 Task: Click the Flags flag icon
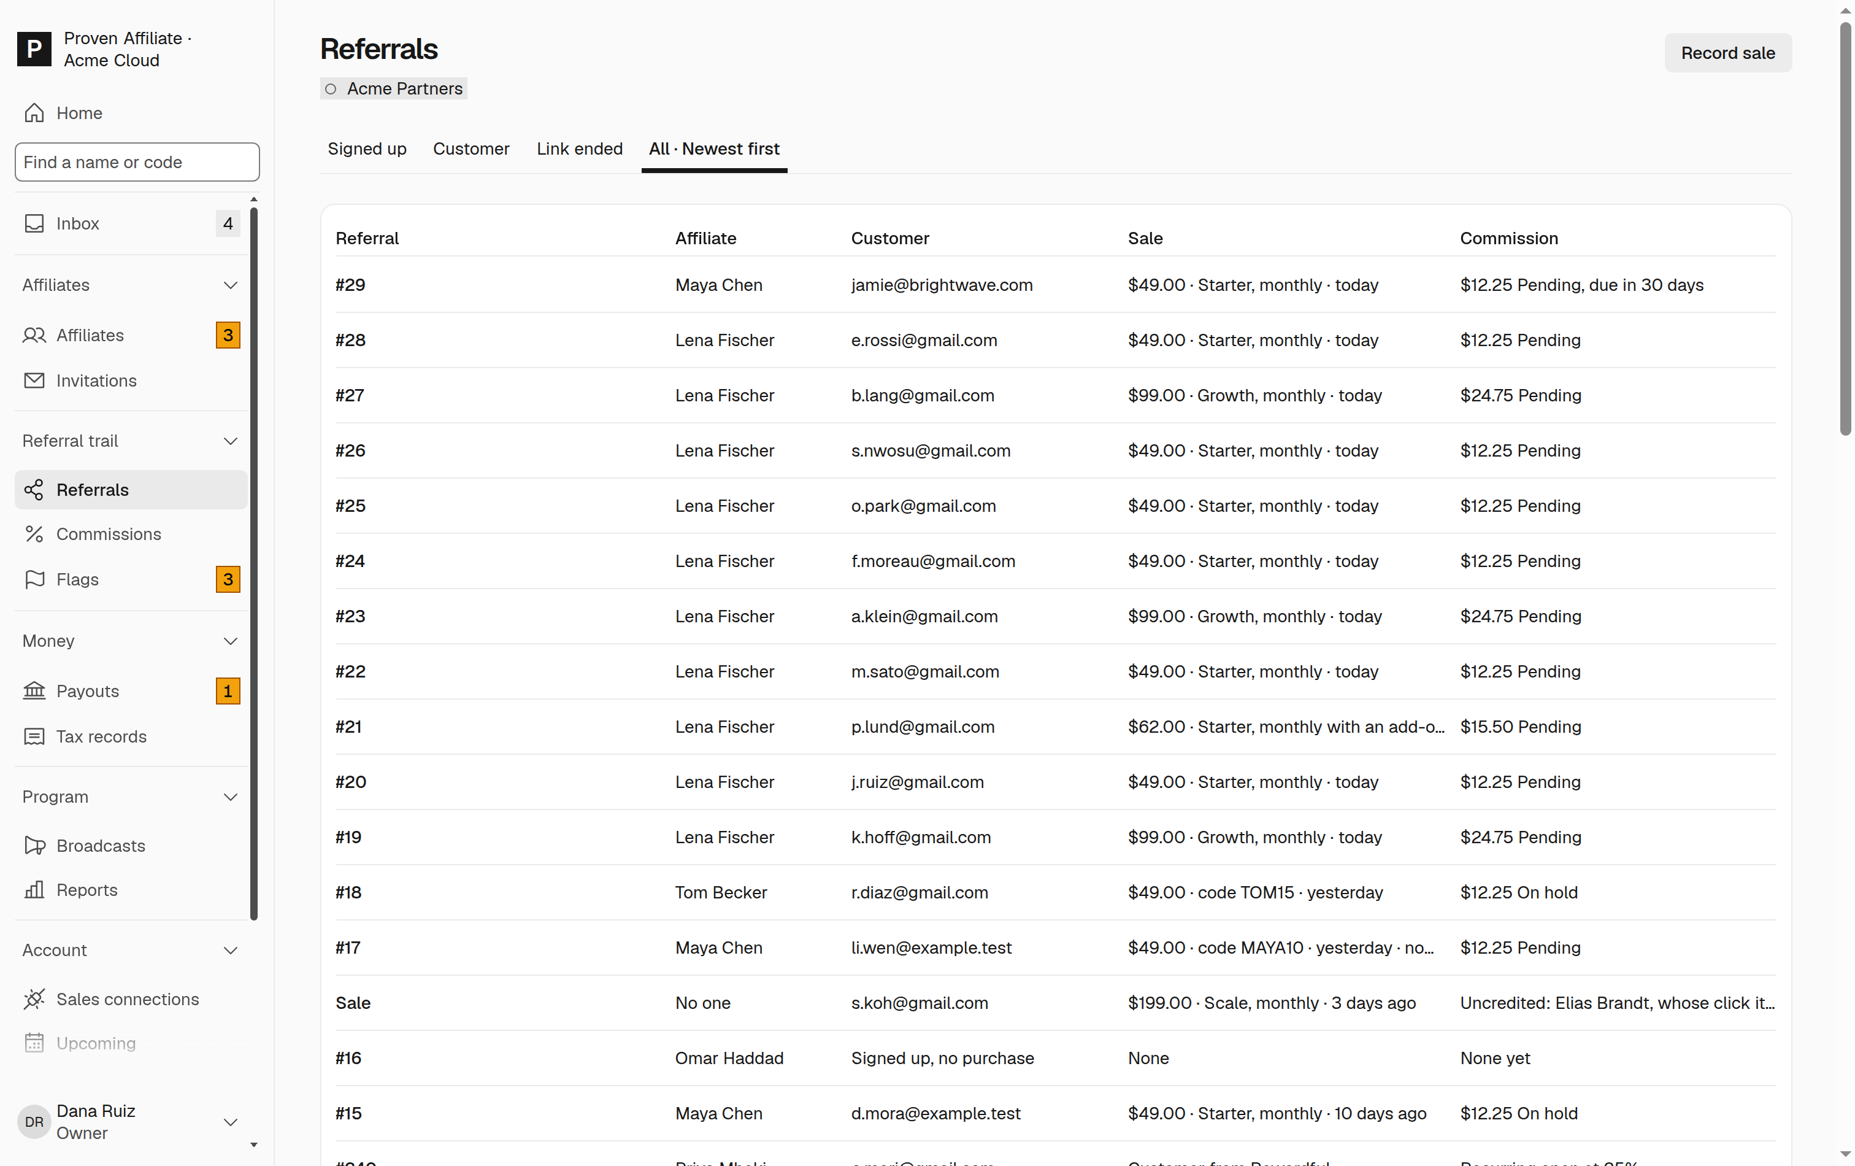pos(34,579)
